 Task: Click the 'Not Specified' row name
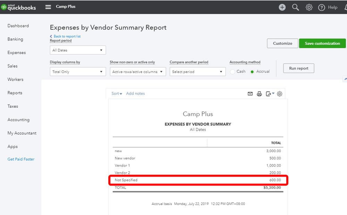[x=126, y=180]
